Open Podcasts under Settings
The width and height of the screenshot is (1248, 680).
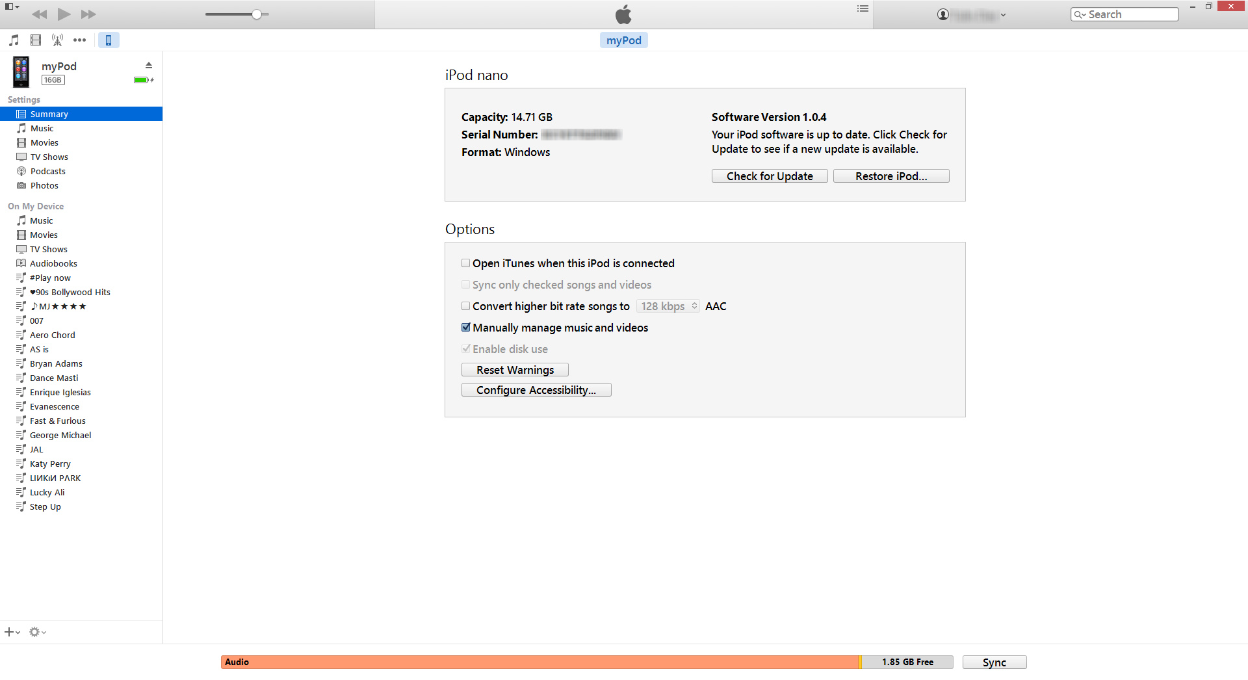(x=81, y=171)
